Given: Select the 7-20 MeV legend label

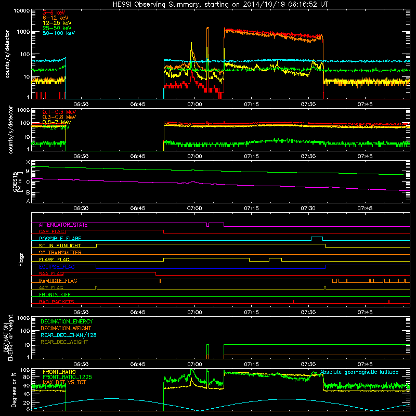Looking at the screenshot, I should pos(56,127).
